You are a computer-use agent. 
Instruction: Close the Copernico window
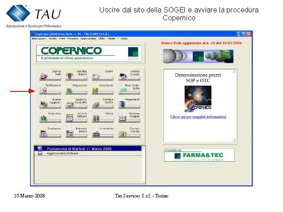coord(249,34)
